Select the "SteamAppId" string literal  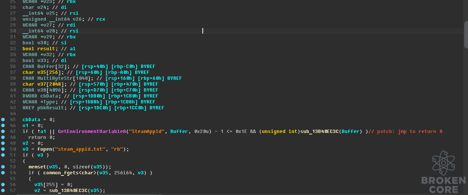pos(146,131)
